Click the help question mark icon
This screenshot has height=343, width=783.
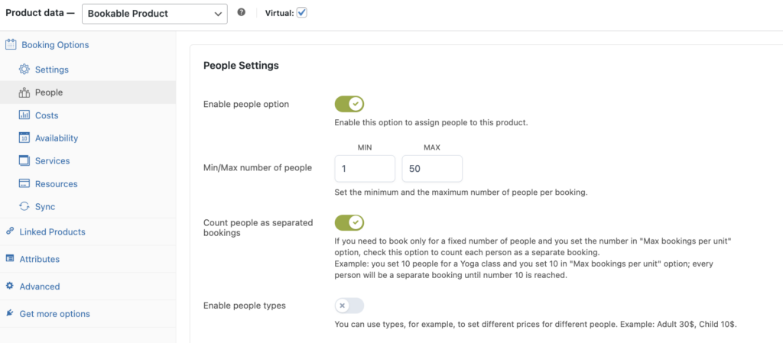tap(242, 13)
